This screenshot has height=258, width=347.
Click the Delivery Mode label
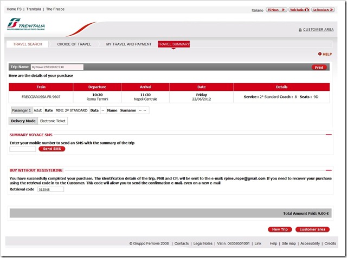(x=23, y=121)
